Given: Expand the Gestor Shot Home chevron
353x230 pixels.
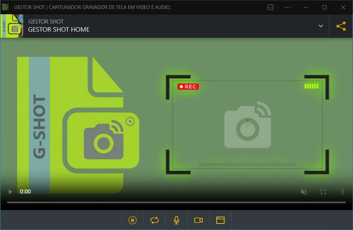Looking at the screenshot, I should pos(321,26).
